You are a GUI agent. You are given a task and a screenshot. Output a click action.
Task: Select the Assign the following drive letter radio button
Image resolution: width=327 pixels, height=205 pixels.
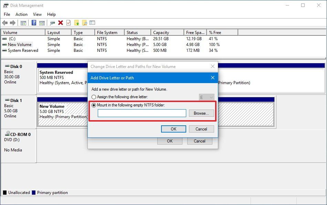[93, 97]
